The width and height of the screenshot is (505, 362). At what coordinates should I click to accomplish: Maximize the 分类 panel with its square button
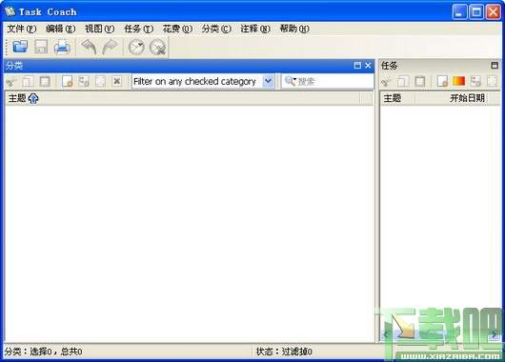pos(357,66)
